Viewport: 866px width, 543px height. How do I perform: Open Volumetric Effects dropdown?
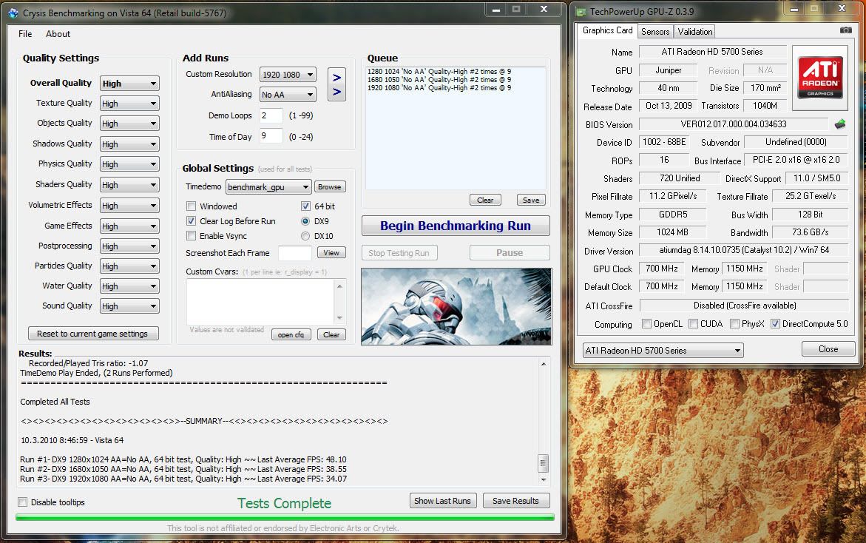coord(129,206)
